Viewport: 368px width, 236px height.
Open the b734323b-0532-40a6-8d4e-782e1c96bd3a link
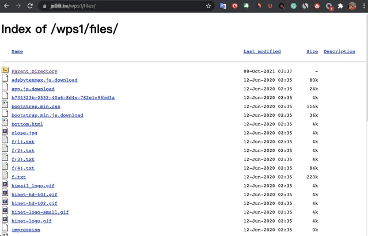(63, 98)
